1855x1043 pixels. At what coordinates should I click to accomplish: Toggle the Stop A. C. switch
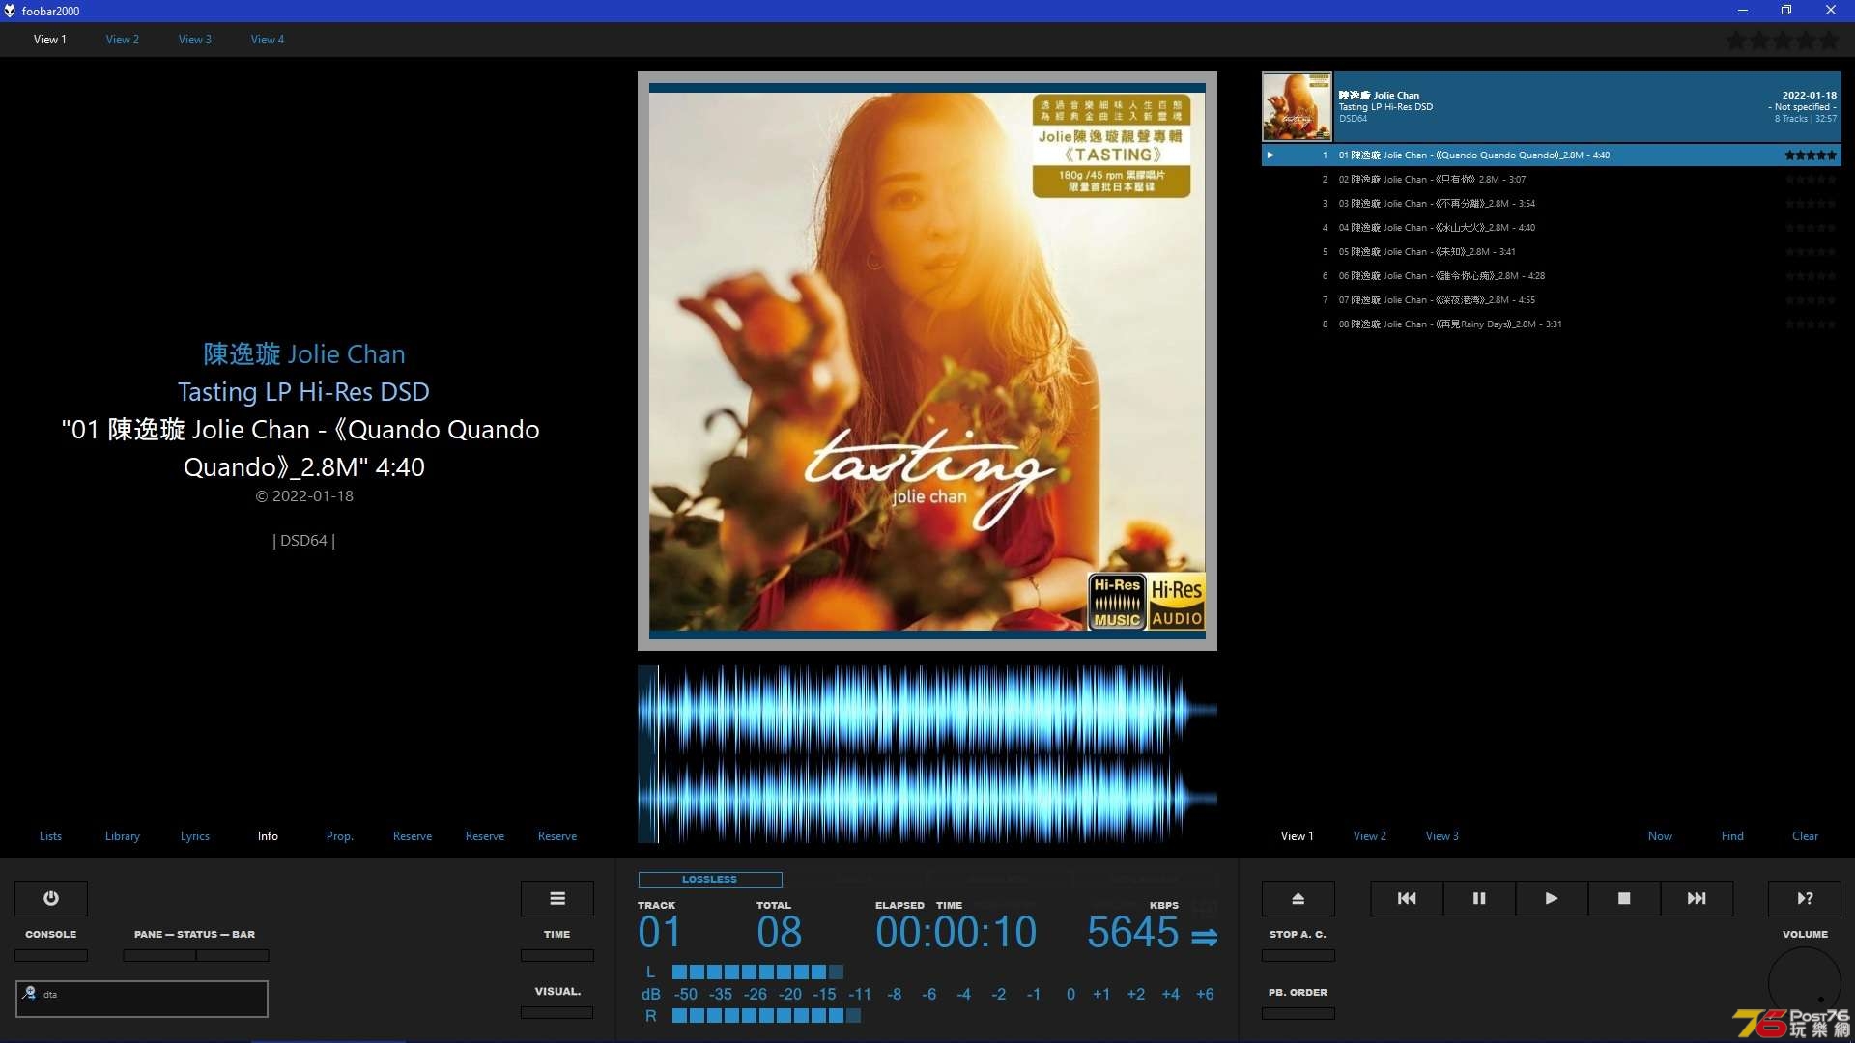click(x=1298, y=955)
